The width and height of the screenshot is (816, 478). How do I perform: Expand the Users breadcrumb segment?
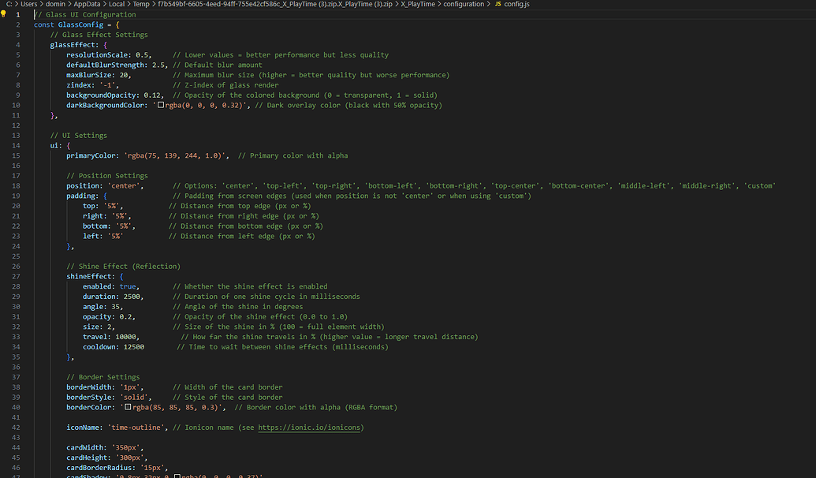[29, 4]
